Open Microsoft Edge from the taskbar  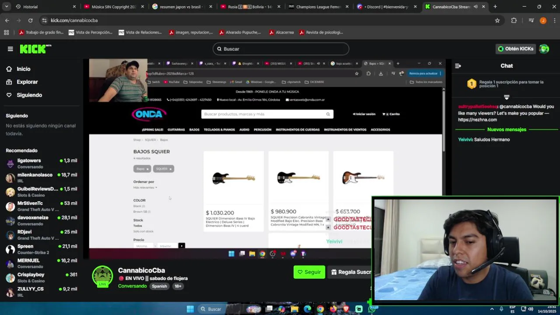(307, 309)
